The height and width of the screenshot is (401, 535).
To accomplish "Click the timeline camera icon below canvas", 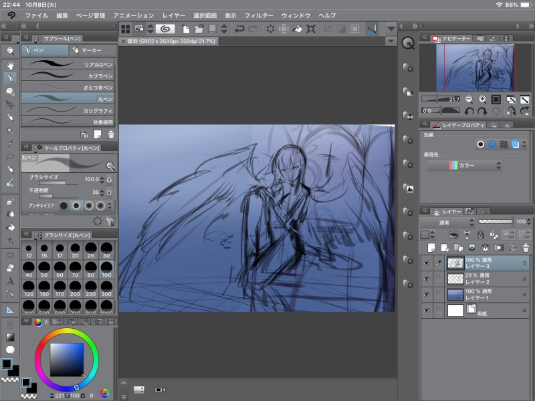I will pyautogui.click(x=160, y=390).
